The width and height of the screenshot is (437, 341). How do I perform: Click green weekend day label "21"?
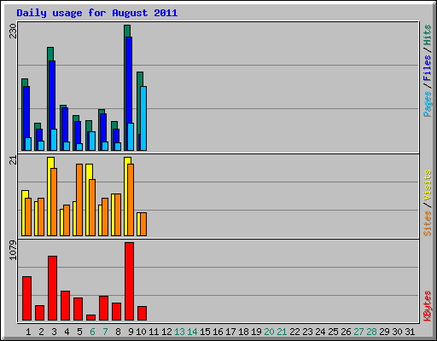tap(282, 332)
